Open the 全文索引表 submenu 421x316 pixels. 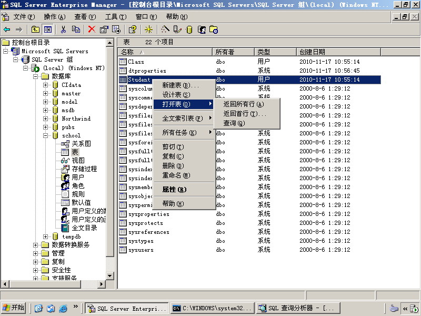(184, 118)
